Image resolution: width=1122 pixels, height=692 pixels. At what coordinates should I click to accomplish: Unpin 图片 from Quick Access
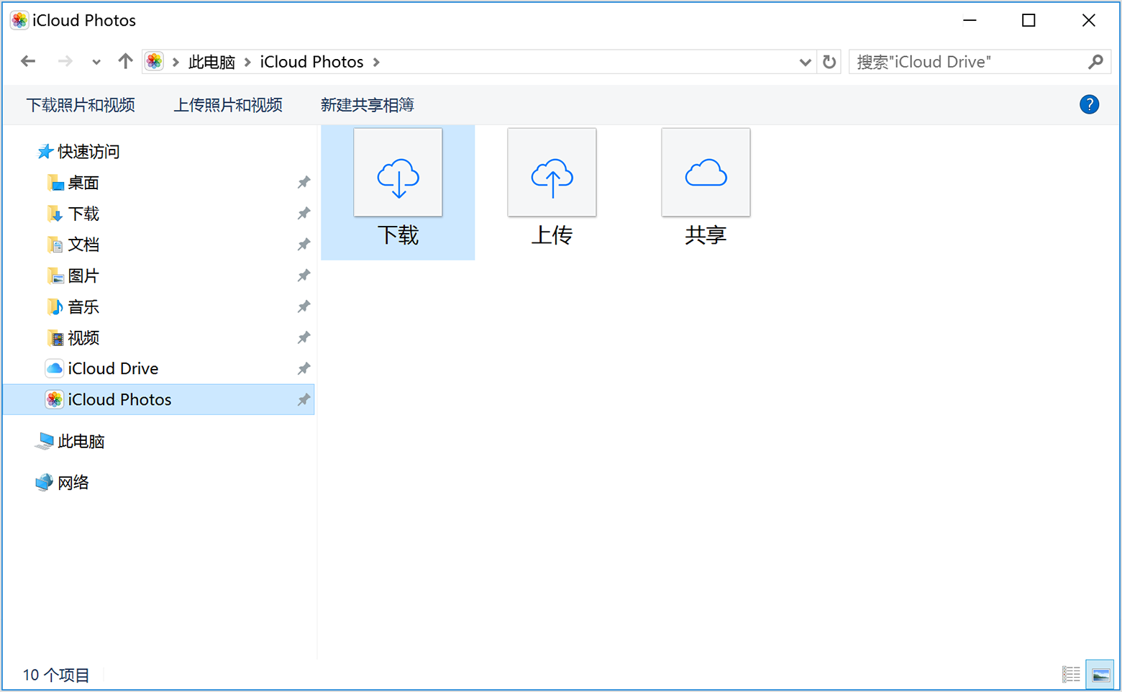[304, 276]
